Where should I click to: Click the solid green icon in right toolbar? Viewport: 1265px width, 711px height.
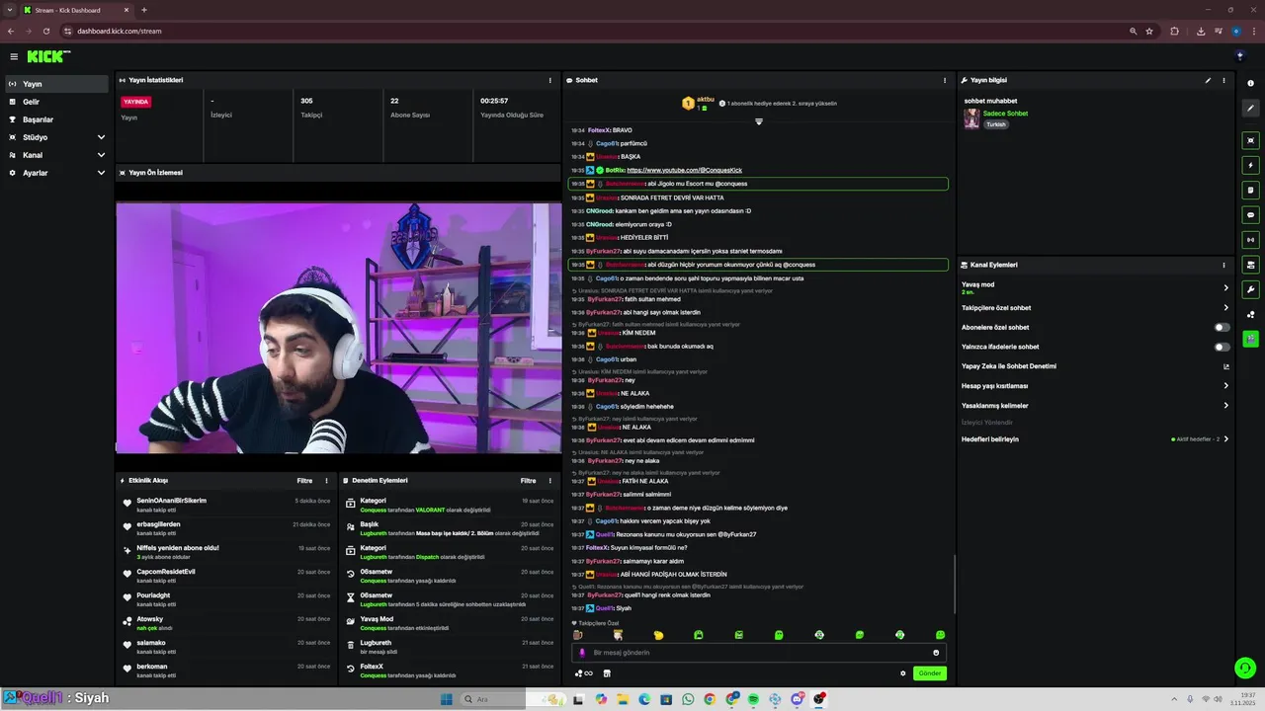point(1251,339)
